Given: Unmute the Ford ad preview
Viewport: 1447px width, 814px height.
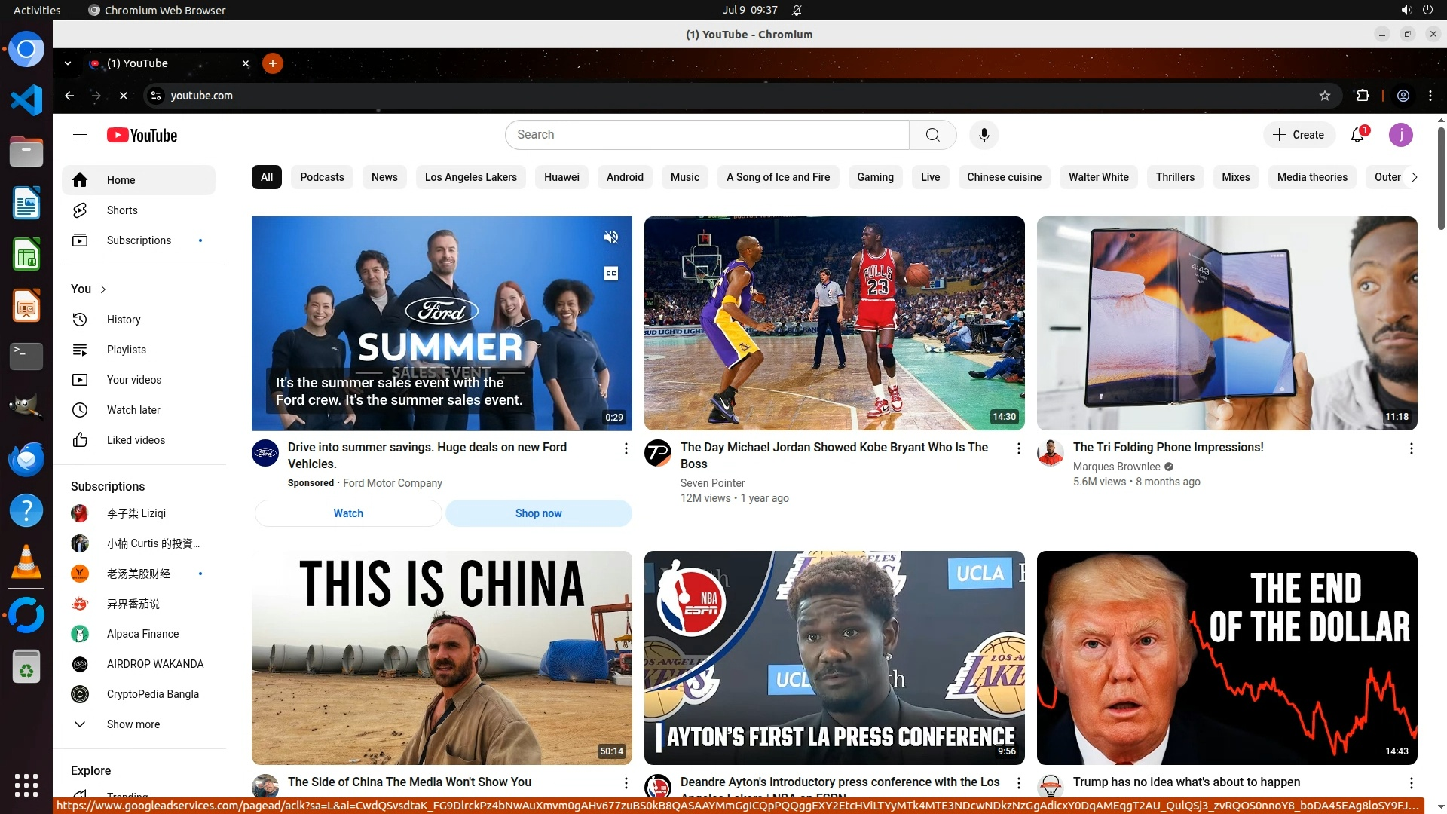Looking at the screenshot, I should [611, 237].
